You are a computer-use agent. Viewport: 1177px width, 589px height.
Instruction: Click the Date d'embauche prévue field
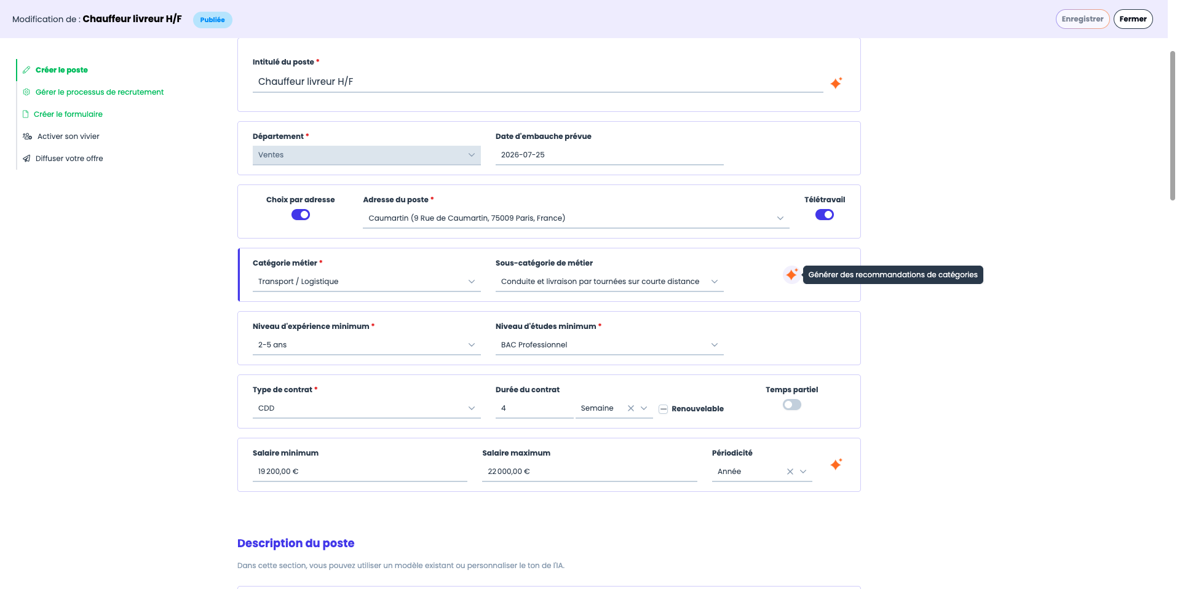coord(609,155)
